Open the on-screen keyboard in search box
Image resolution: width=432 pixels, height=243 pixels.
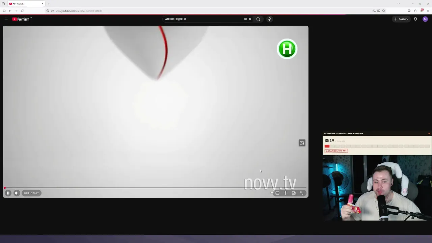click(245, 19)
